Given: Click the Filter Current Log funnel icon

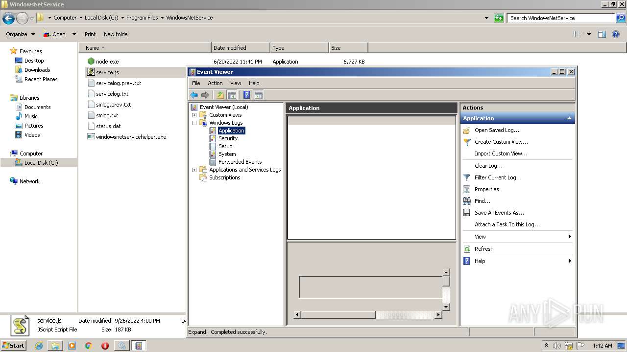Looking at the screenshot, I should coord(467,177).
